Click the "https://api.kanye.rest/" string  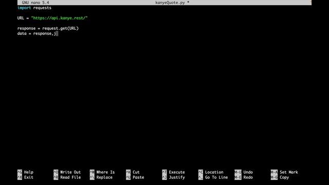[x=59, y=18]
